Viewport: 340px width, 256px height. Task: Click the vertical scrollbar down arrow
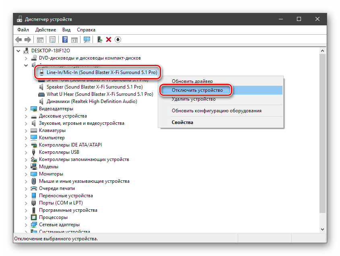(x=321, y=228)
